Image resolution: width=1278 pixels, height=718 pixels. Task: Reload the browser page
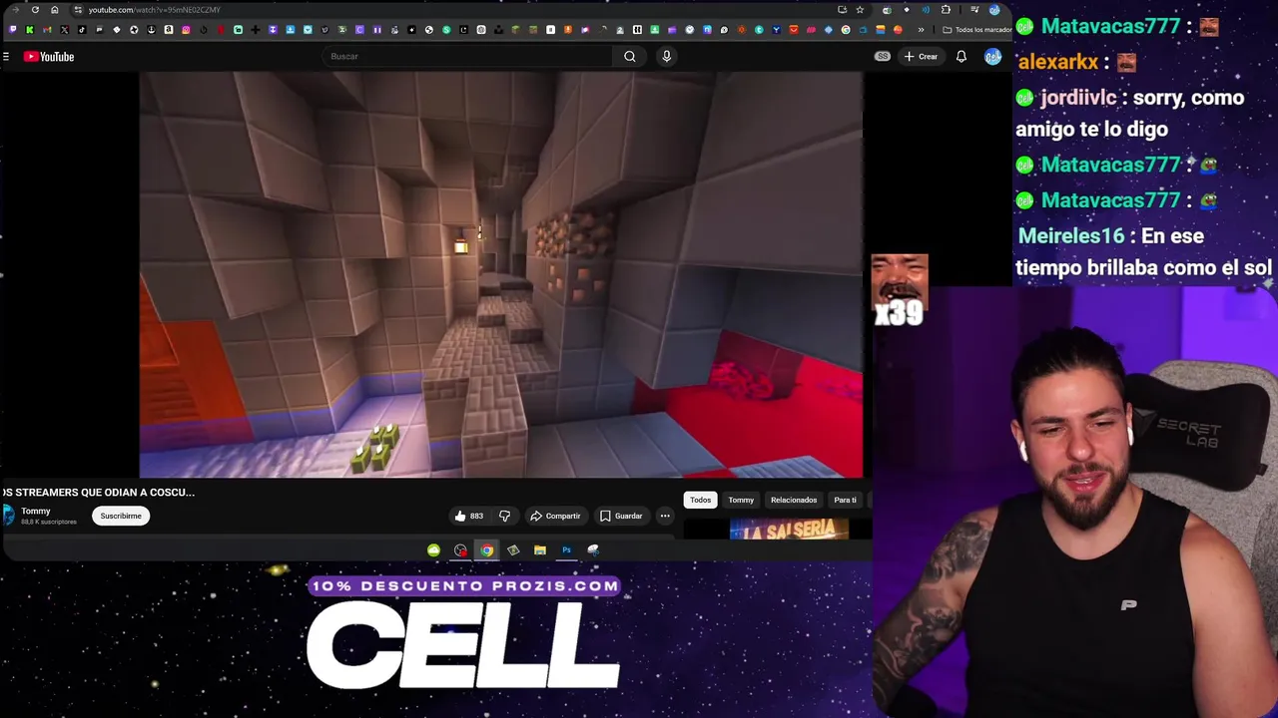(x=35, y=10)
